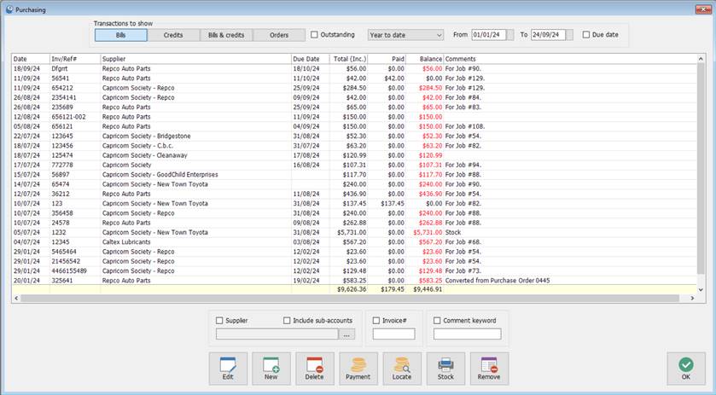Image resolution: width=716 pixels, height=395 pixels.
Task: Select the Bills tab
Action: (121, 35)
